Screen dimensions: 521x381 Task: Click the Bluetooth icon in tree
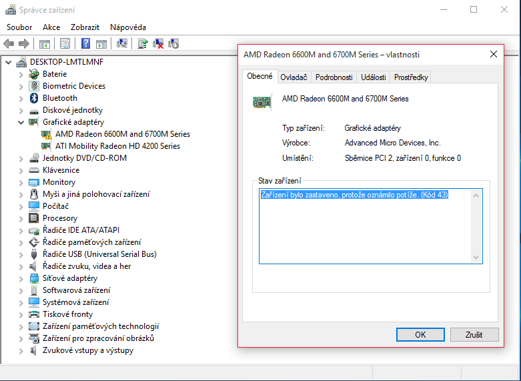[x=34, y=98]
